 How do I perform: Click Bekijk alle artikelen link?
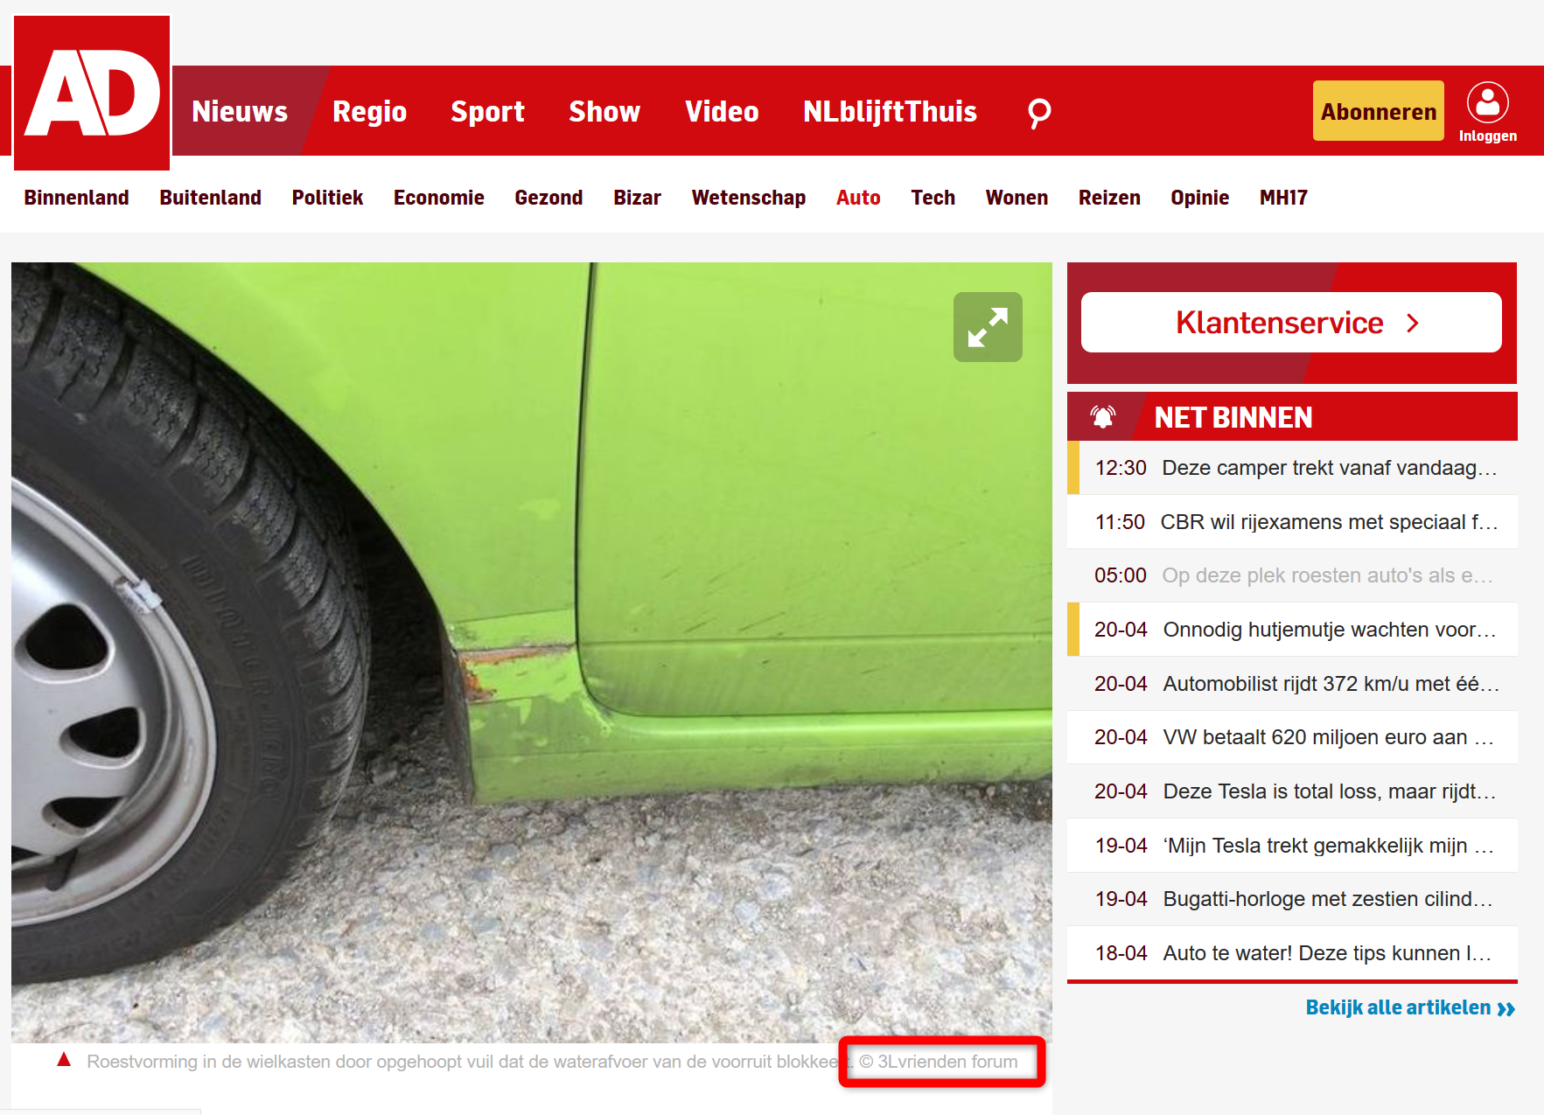tap(1409, 1007)
